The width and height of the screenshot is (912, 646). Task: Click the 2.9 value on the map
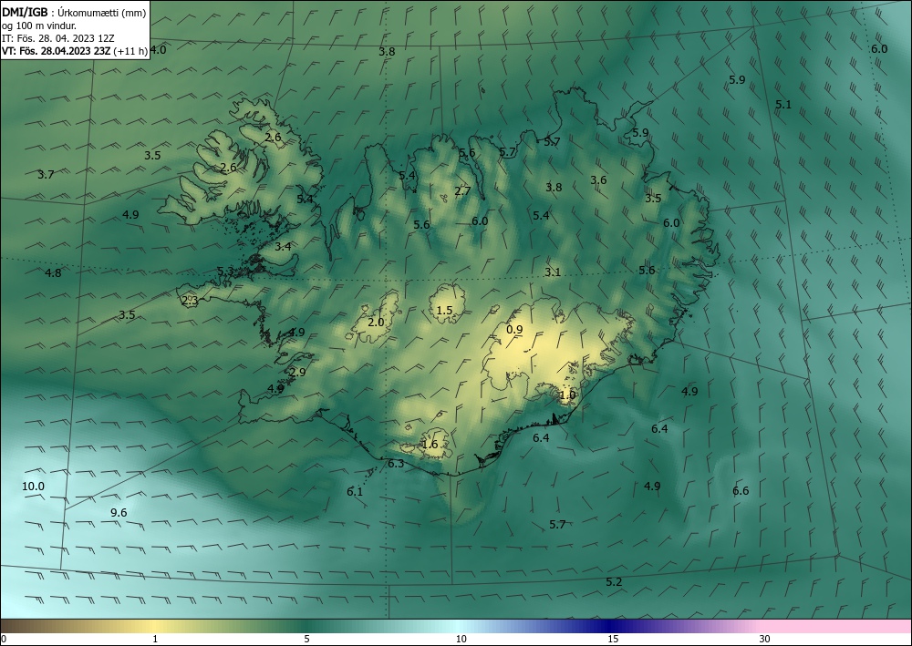[x=298, y=373]
